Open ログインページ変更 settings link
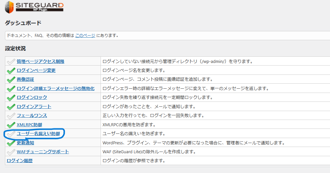 (36, 70)
